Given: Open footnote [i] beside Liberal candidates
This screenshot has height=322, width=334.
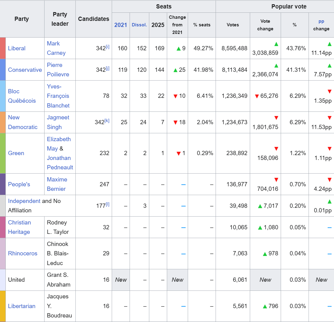Looking at the screenshot, I should coord(107,47).
